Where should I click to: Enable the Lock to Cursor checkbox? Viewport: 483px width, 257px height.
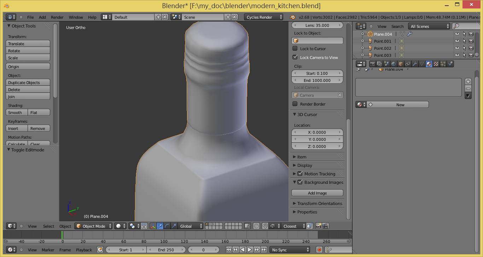click(x=295, y=48)
